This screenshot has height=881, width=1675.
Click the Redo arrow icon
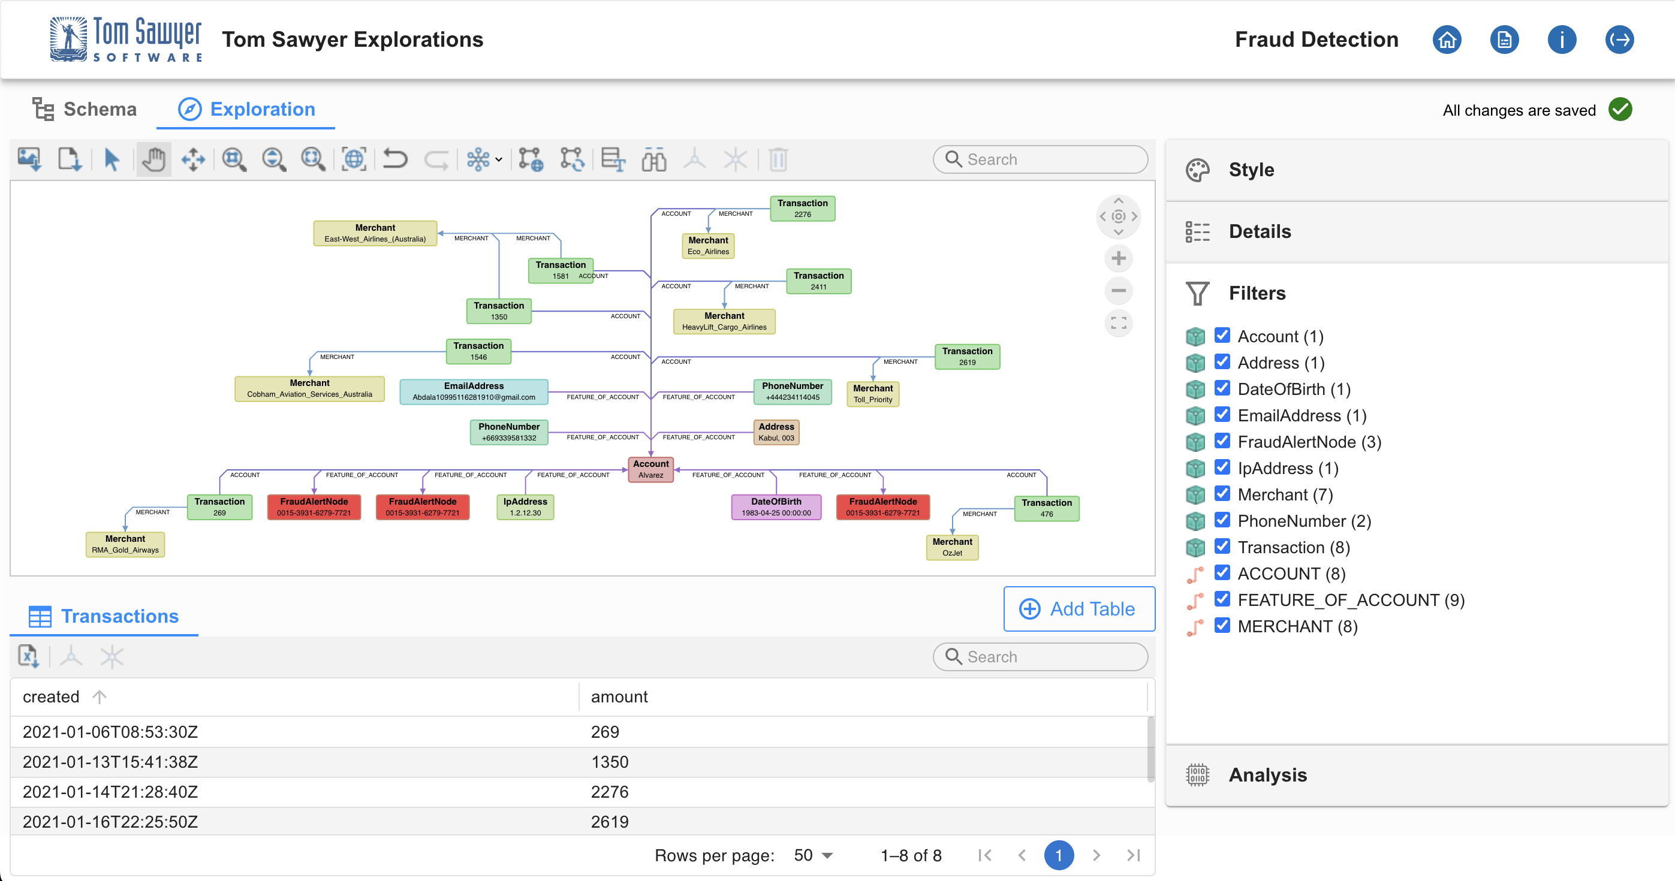[436, 159]
